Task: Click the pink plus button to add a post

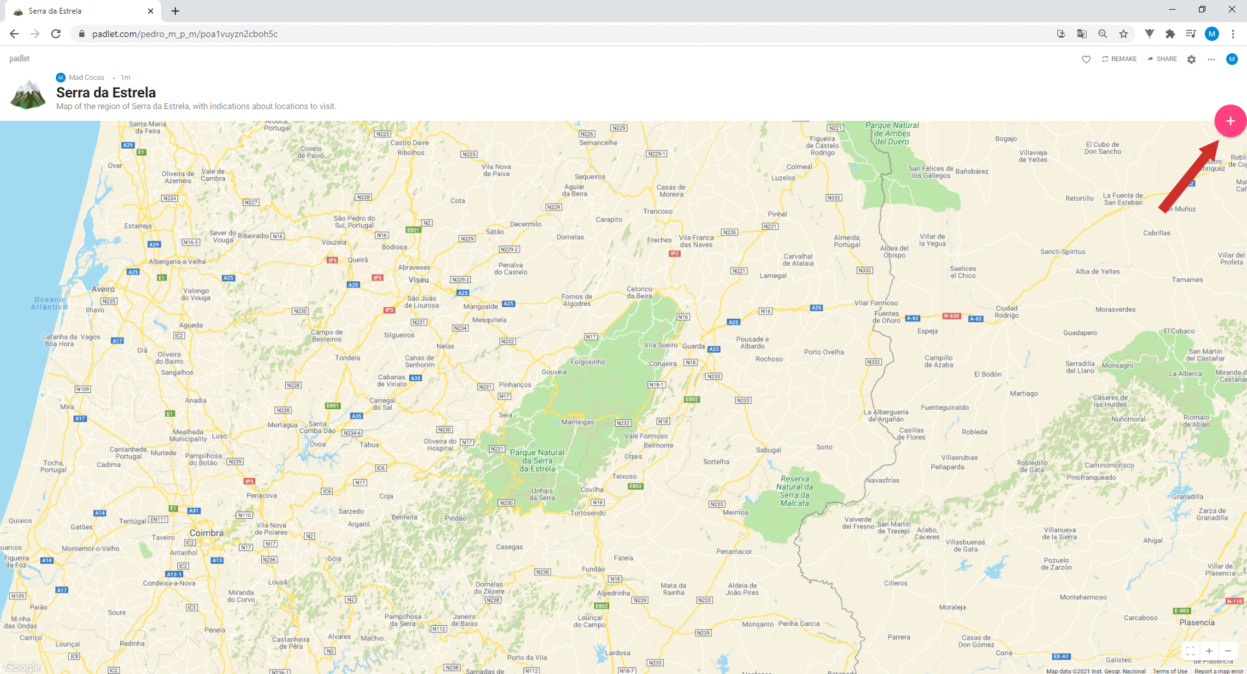Action: 1230,121
